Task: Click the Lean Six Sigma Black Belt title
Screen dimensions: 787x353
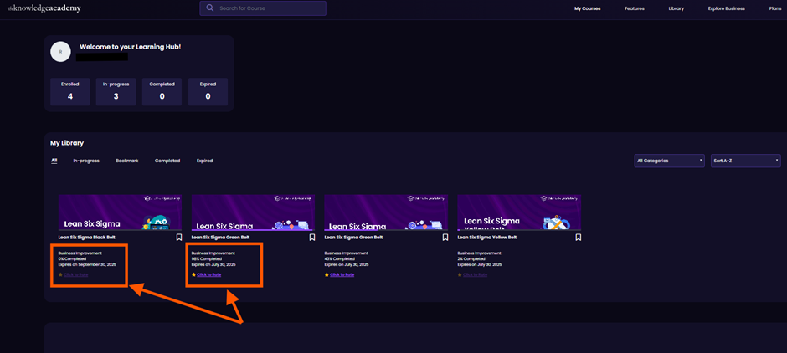Action: (87, 238)
